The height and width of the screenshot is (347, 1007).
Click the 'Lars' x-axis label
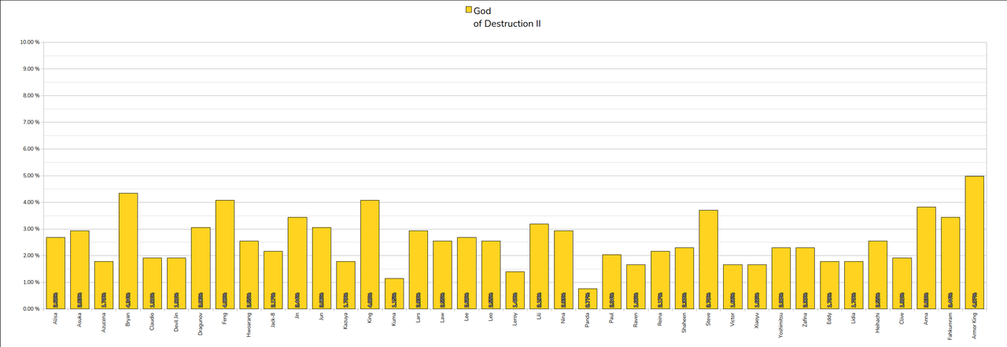(419, 318)
